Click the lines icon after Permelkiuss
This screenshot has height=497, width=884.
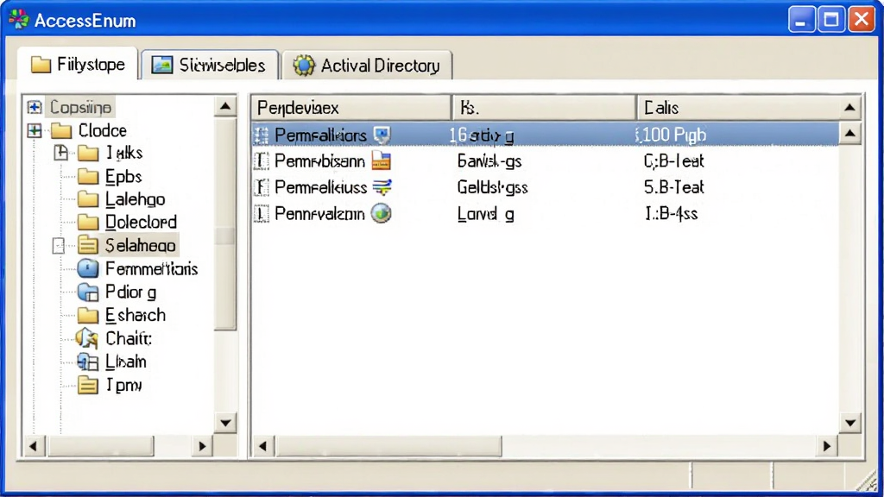click(x=382, y=187)
